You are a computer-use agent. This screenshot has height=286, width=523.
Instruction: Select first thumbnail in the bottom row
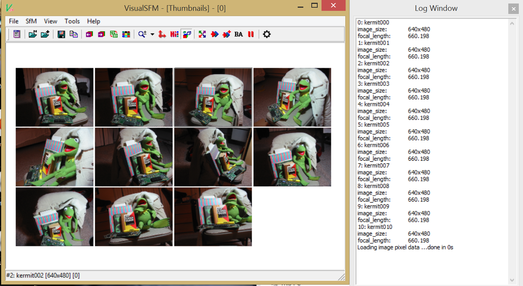[55, 217]
